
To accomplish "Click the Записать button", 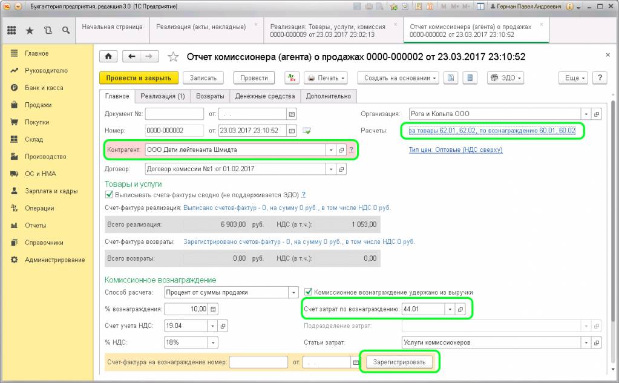I will click(203, 78).
